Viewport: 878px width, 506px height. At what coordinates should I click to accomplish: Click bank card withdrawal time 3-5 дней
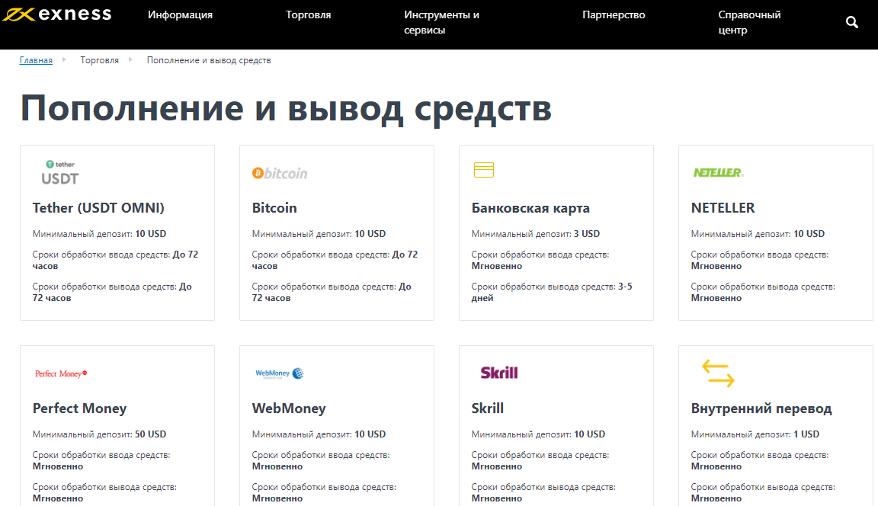tap(552, 292)
